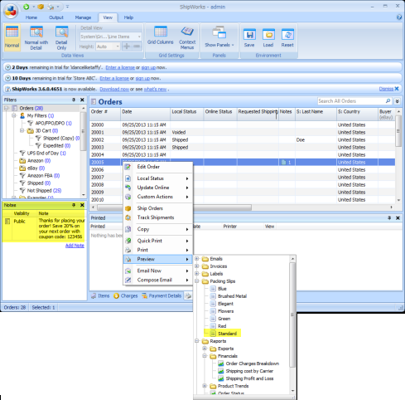Pin the Notes panel
405x400 pixels.
74,205
